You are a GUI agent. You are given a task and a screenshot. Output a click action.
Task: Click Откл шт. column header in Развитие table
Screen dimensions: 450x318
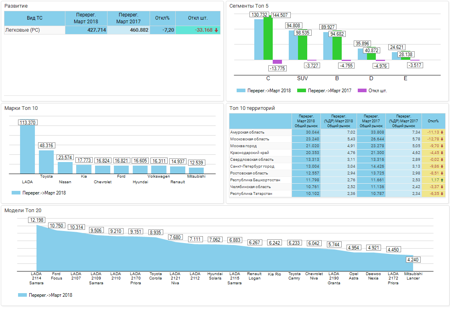click(x=198, y=18)
